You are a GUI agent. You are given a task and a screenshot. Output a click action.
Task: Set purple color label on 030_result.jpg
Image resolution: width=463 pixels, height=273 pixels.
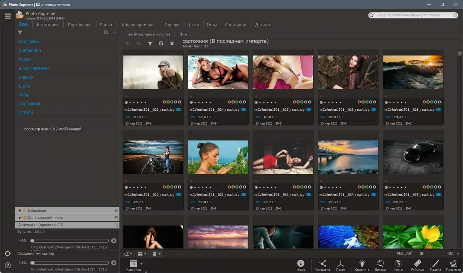(180, 187)
